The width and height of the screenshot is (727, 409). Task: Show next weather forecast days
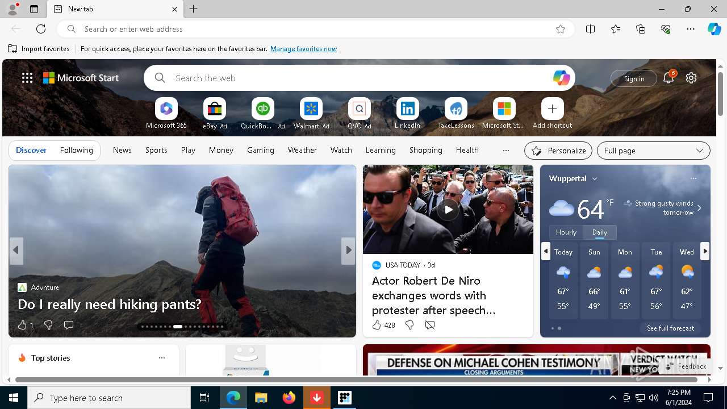(705, 251)
